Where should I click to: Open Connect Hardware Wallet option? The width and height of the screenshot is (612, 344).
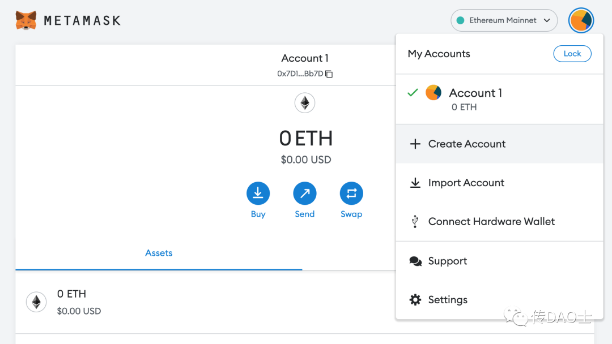[x=491, y=222]
